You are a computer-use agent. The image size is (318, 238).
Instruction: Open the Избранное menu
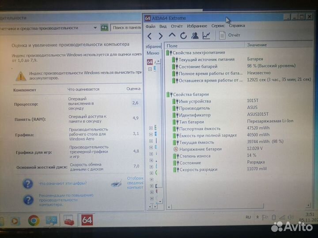pyautogui.click(x=197, y=26)
